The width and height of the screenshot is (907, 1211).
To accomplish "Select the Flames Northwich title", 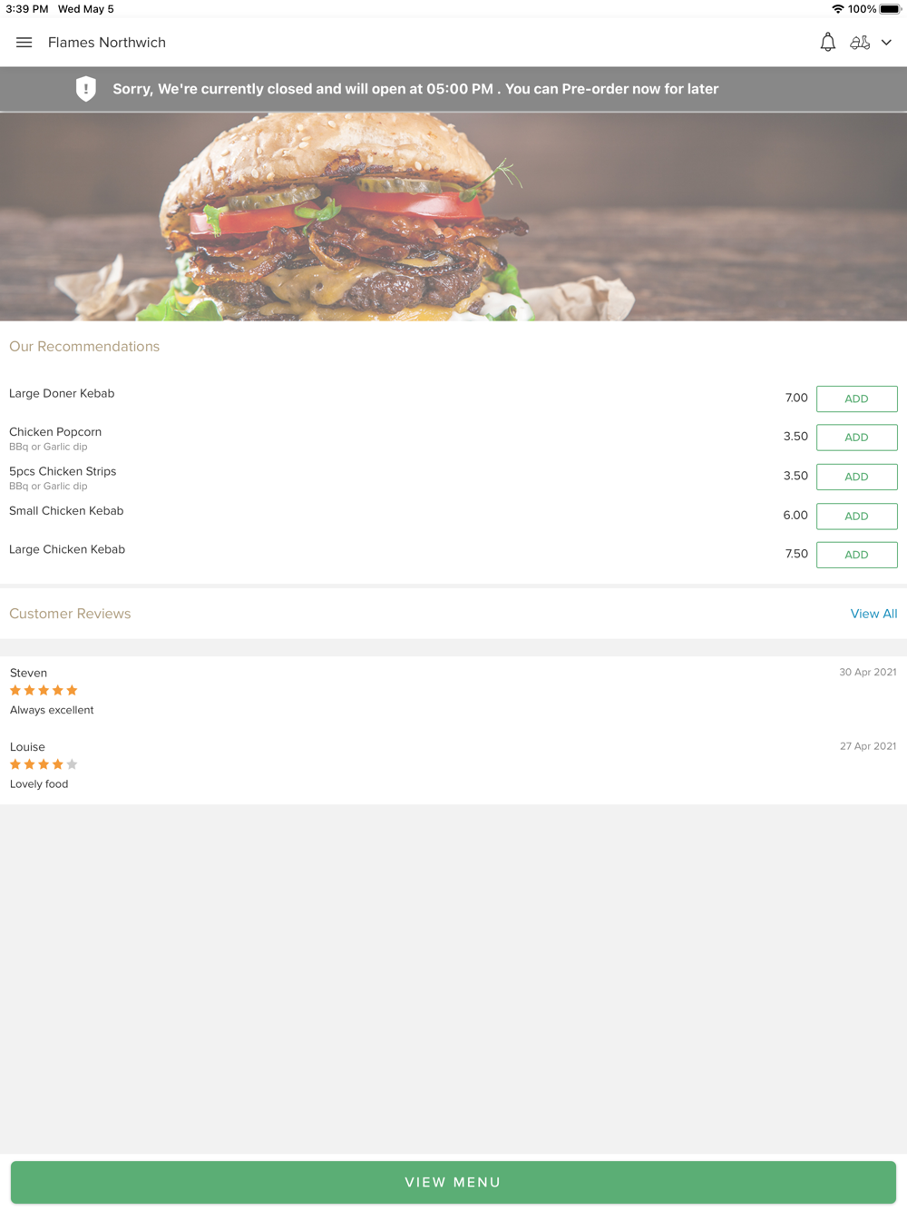I will coord(107,43).
